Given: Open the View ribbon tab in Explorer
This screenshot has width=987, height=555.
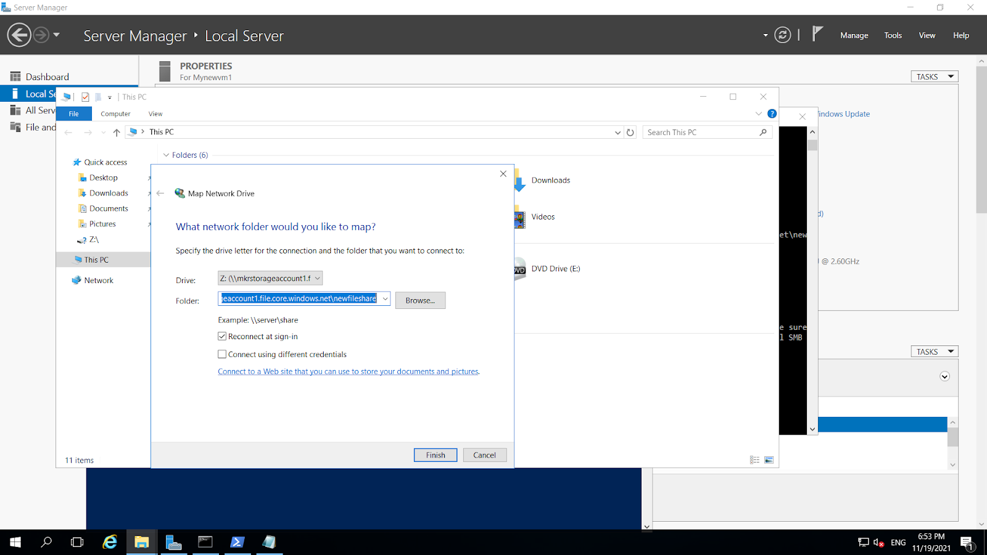Looking at the screenshot, I should (x=155, y=113).
